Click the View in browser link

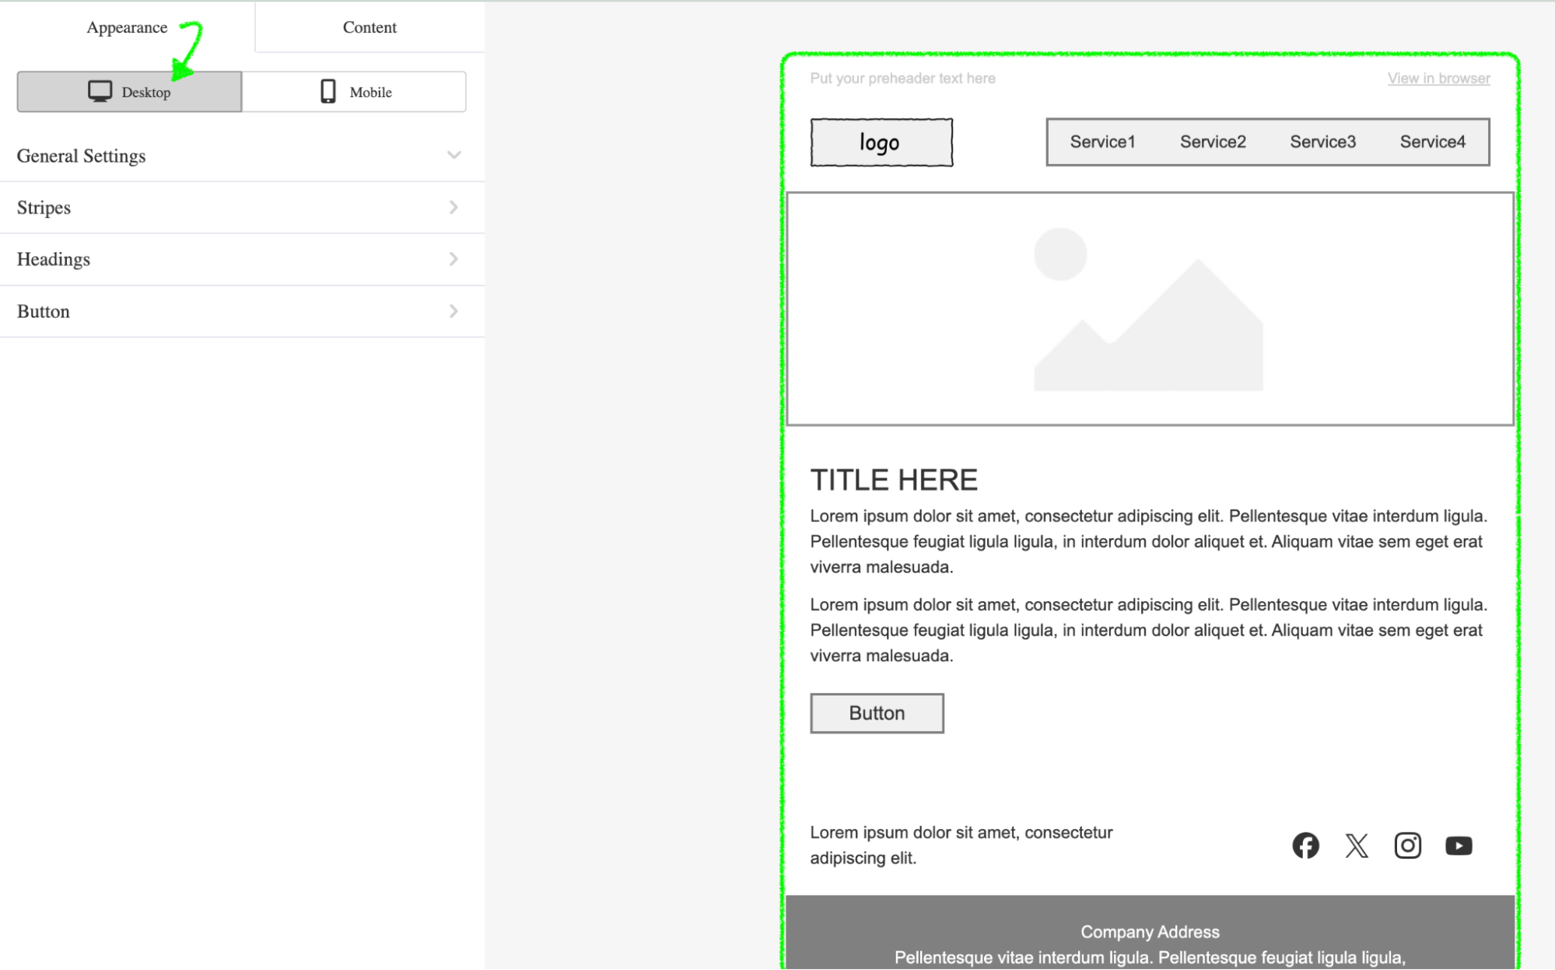point(1438,79)
